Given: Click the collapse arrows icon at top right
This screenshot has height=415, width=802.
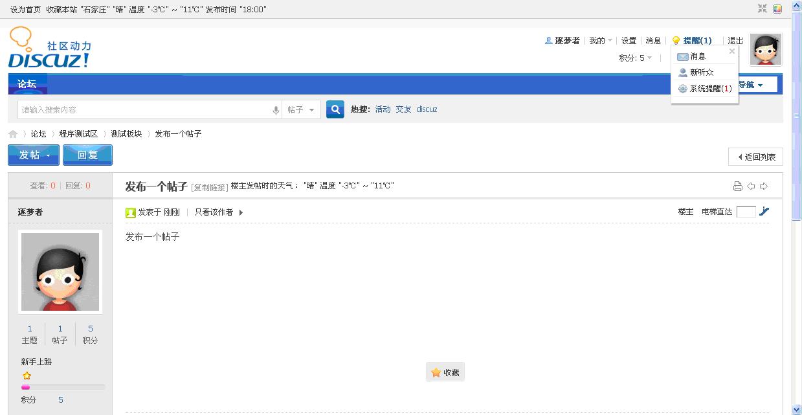Looking at the screenshot, I should click(763, 8).
